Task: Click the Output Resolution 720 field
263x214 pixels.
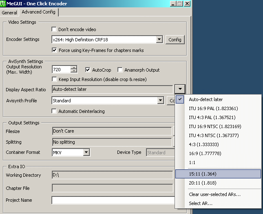Action: point(62,70)
